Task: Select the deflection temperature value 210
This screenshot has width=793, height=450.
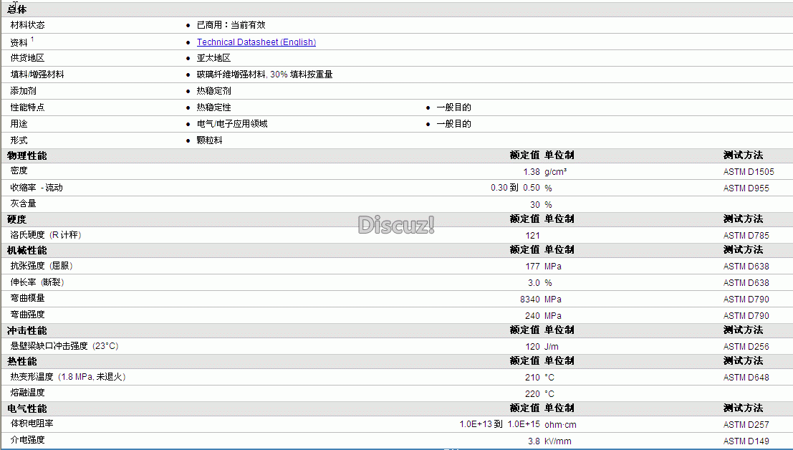Action: [532, 378]
